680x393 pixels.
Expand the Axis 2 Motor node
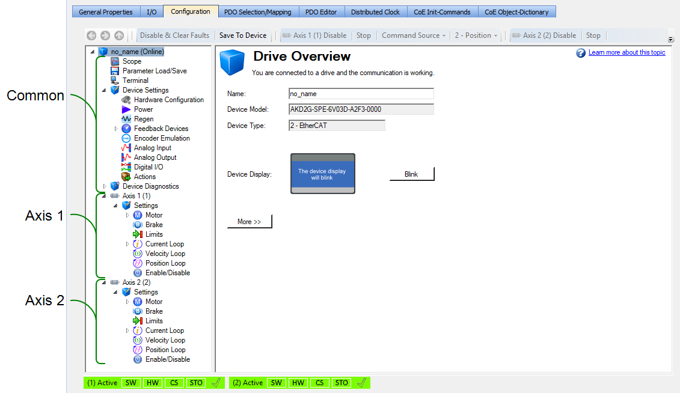127,302
